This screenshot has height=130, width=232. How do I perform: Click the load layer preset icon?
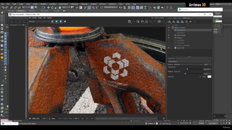coord(182,22)
